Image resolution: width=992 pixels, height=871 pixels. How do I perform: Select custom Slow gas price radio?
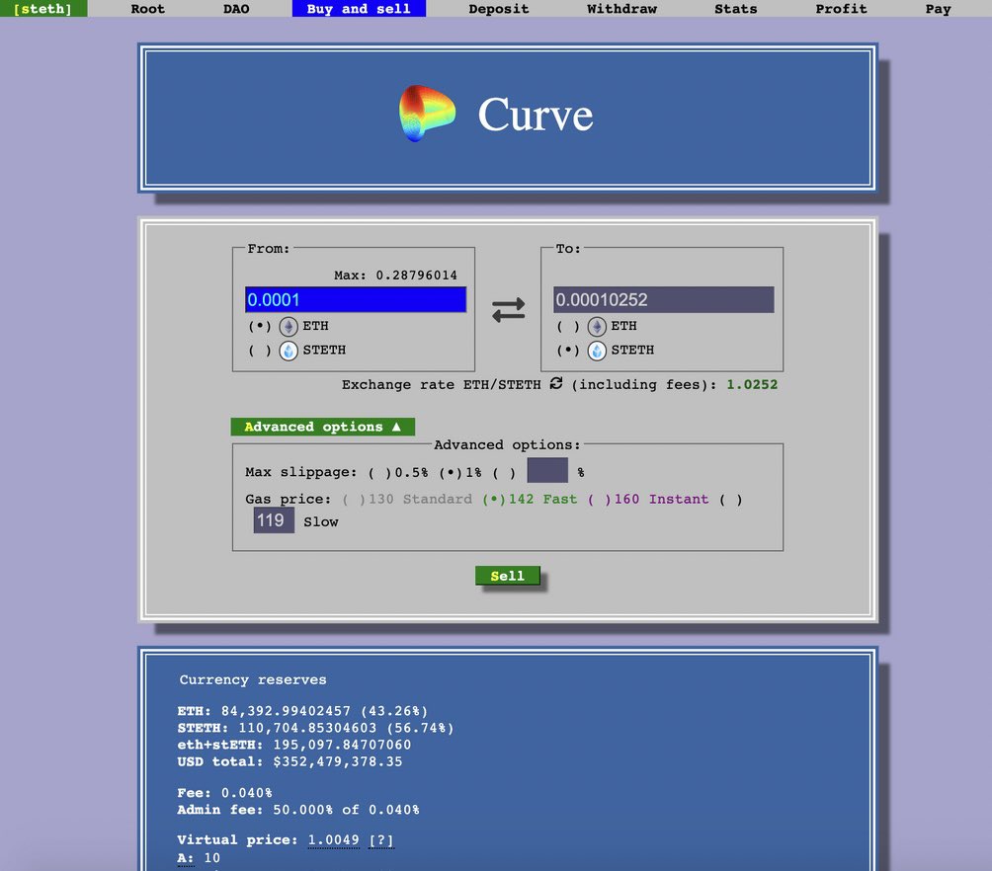(x=731, y=500)
